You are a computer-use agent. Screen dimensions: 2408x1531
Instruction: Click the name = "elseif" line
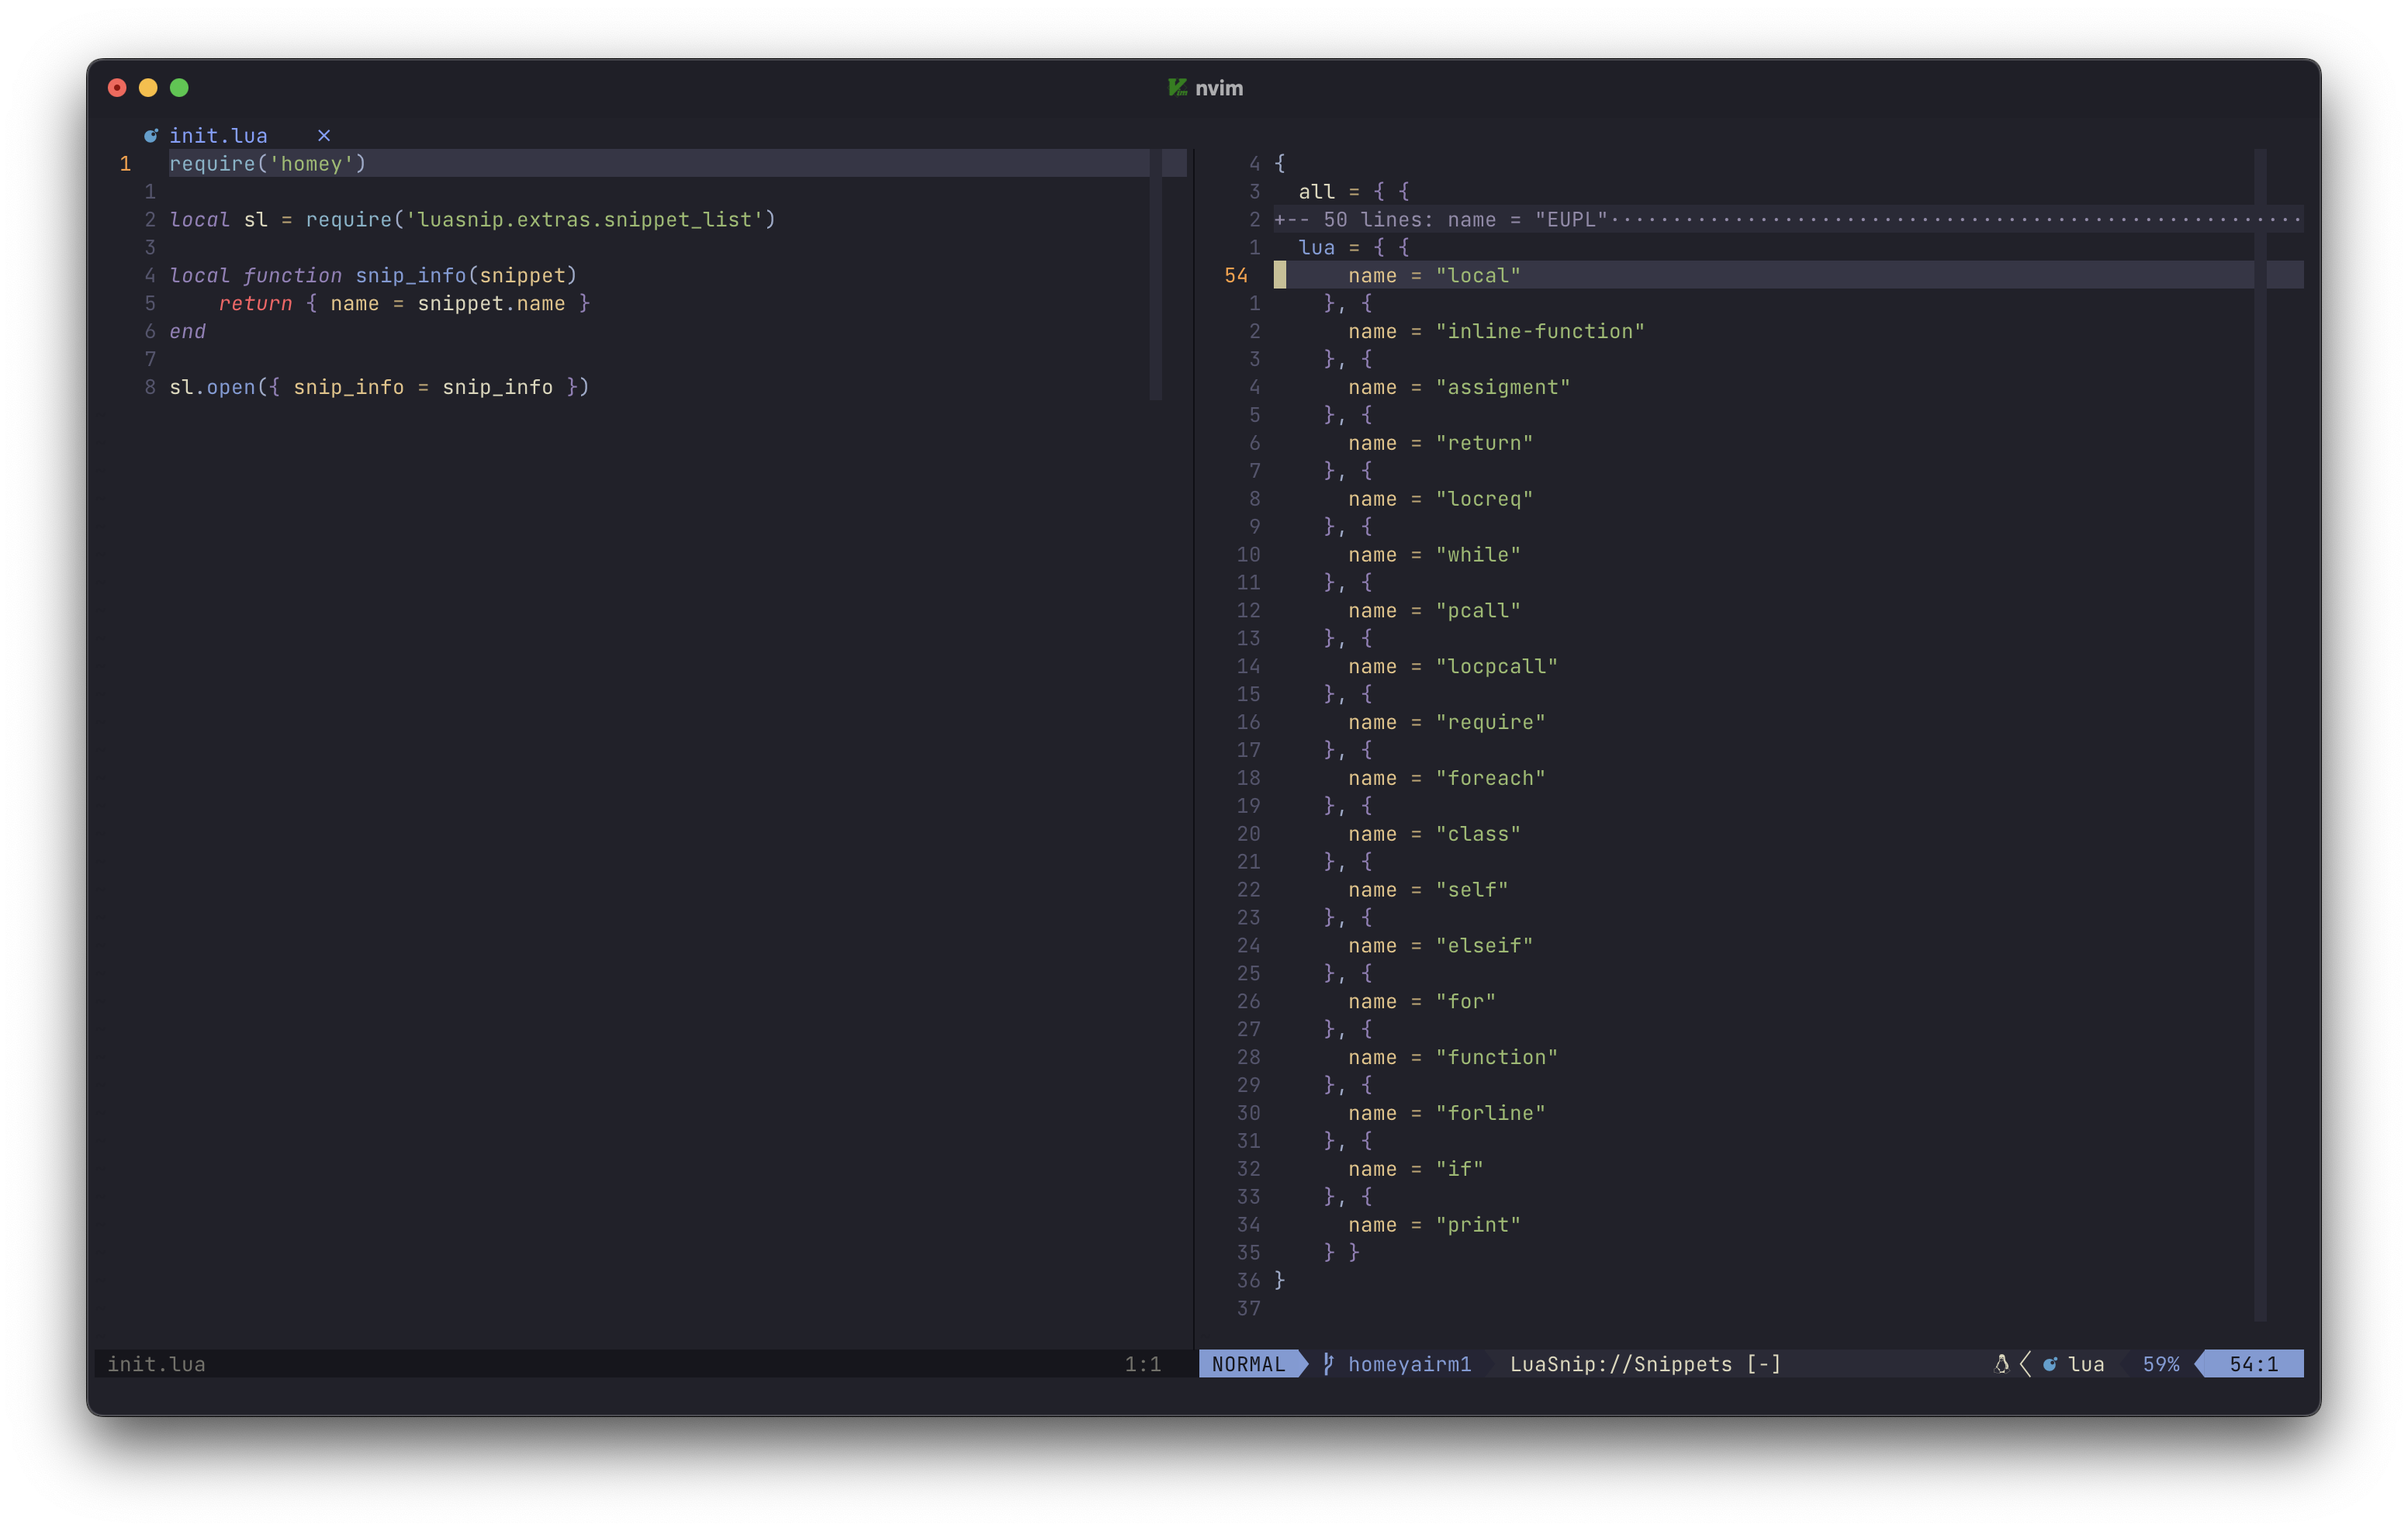pos(1440,947)
